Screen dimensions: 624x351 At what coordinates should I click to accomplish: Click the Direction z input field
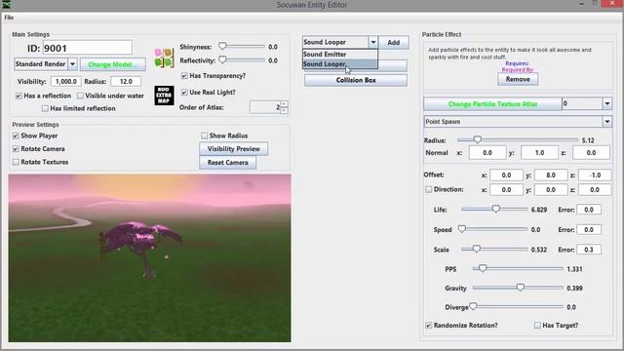[595, 190]
